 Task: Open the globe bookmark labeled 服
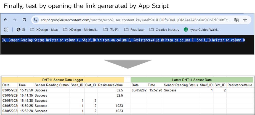pyautogui.click(x=21, y=30)
